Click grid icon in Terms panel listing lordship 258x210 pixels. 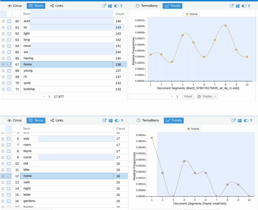110,6
